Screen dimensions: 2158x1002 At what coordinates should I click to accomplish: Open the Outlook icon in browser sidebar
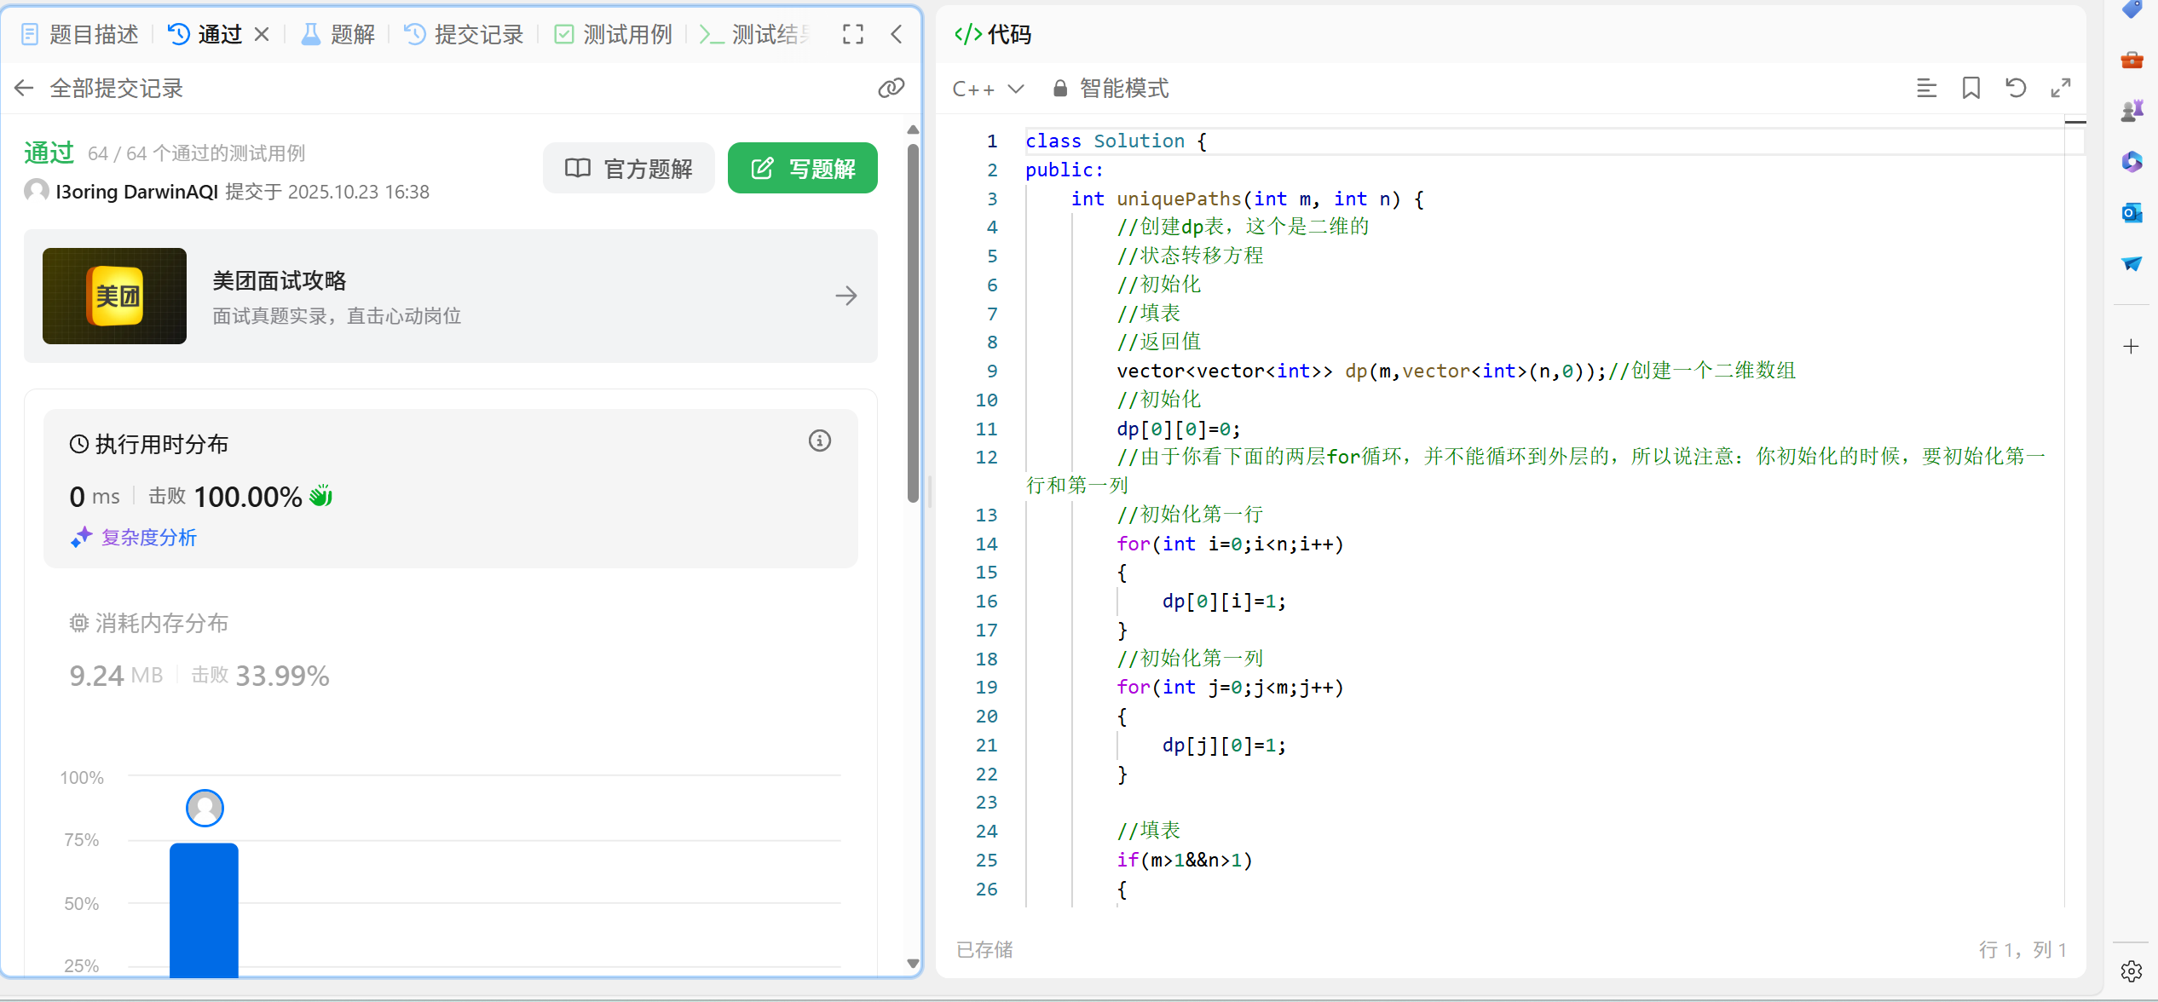pyautogui.click(x=2132, y=212)
